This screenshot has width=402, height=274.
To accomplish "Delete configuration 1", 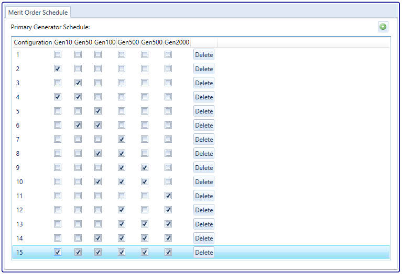I will click(204, 54).
